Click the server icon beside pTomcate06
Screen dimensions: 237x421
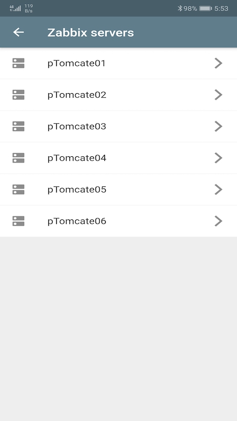[x=18, y=221]
